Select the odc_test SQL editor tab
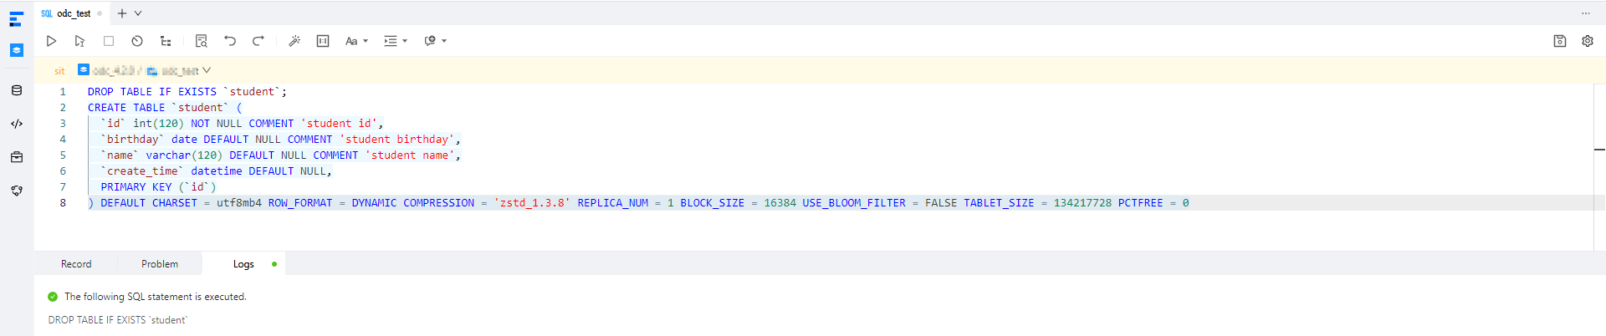This screenshot has height=336, width=1606. point(73,13)
